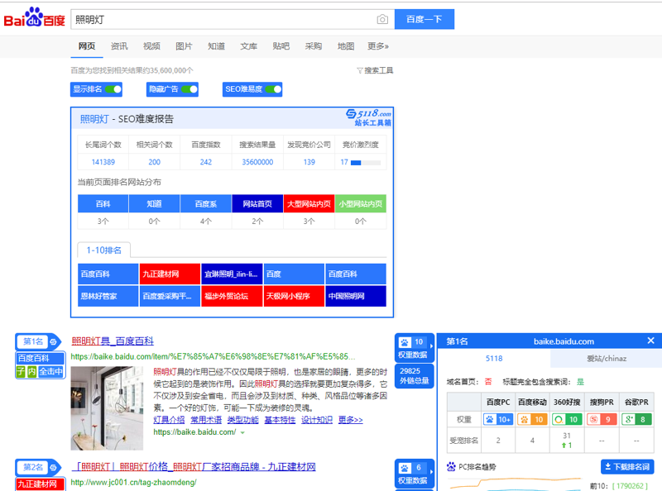Open 灯具介绍 sublink

coord(169,420)
